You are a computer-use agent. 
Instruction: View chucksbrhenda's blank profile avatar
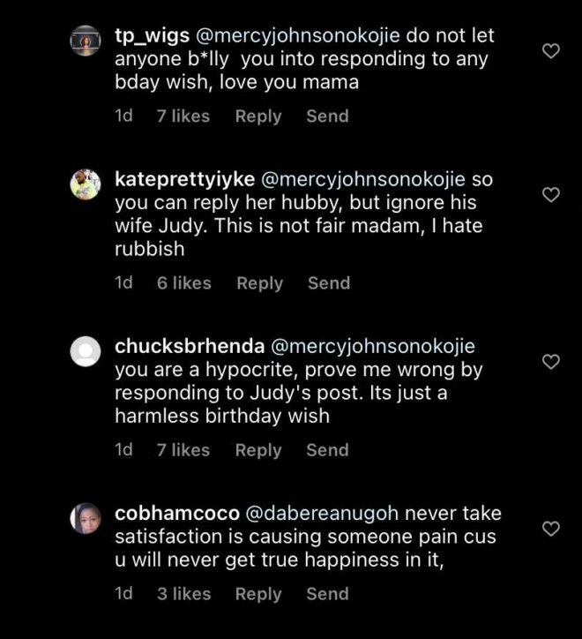85,351
